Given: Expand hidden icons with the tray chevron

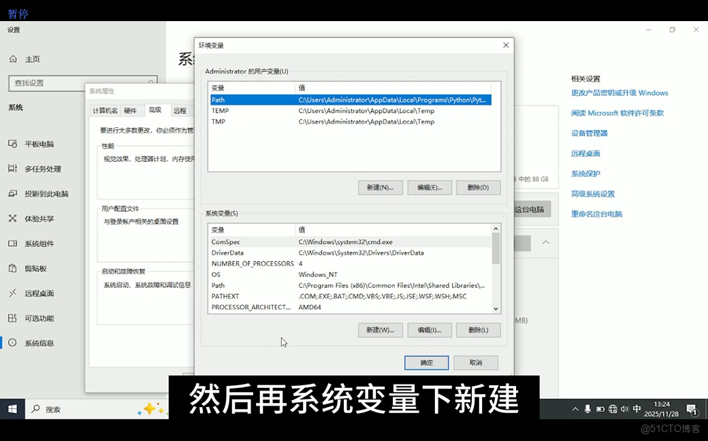Looking at the screenshot, I should [575, 409].
